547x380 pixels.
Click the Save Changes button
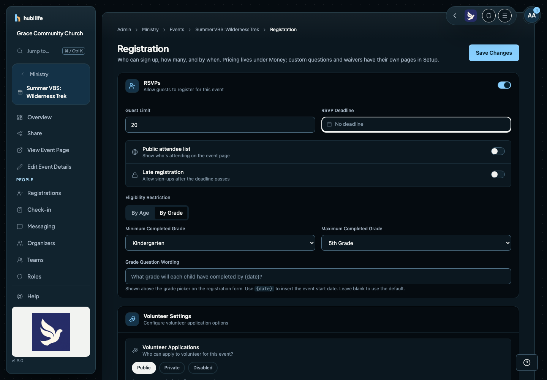[x=494, y=53]
